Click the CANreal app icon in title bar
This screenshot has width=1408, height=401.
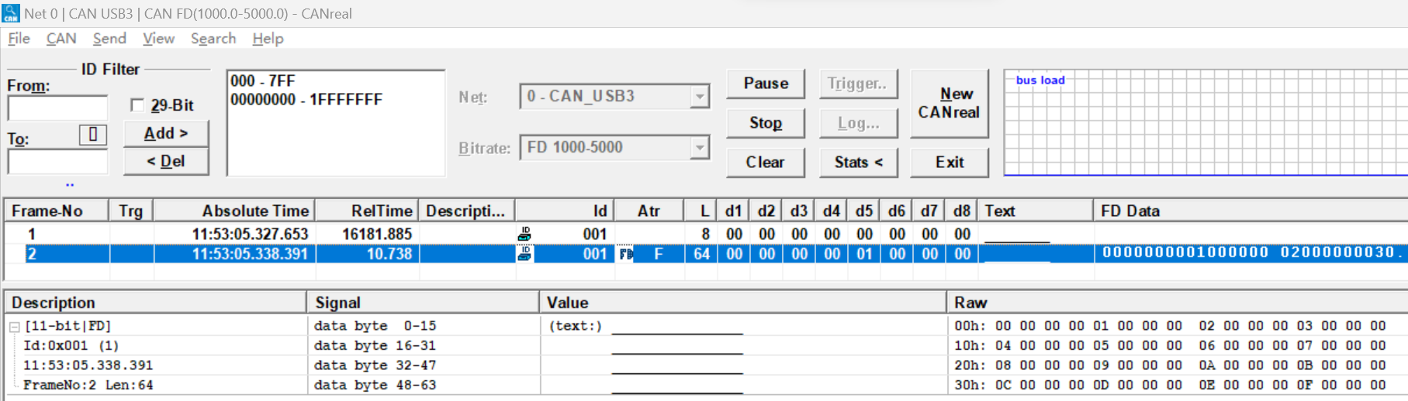click(11, 13)
